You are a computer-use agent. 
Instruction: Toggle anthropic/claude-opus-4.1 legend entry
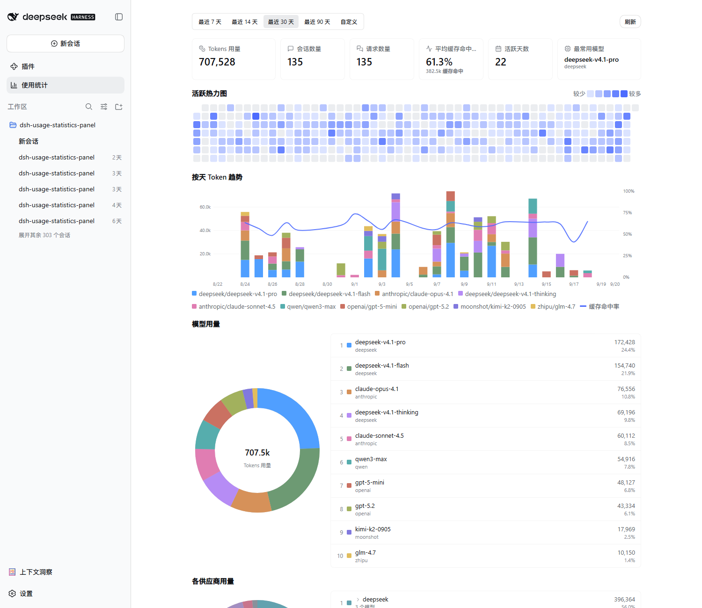pyautogui.click(x=414, y=294)
